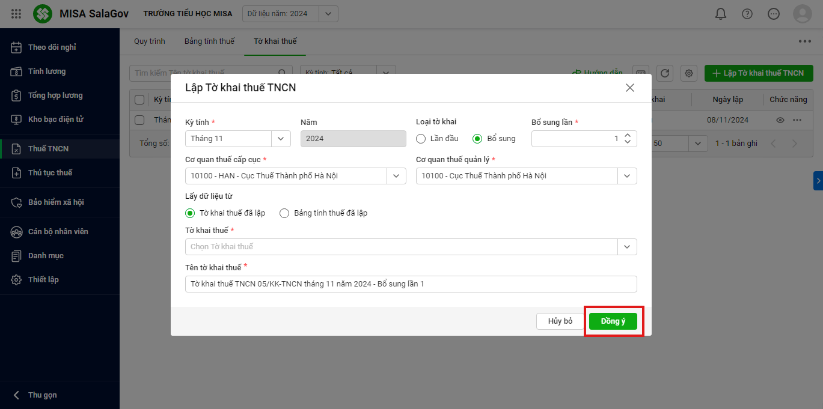Click the user avatar icon
This screenshot has height=409, width=823.
click(x=802, y=14)
